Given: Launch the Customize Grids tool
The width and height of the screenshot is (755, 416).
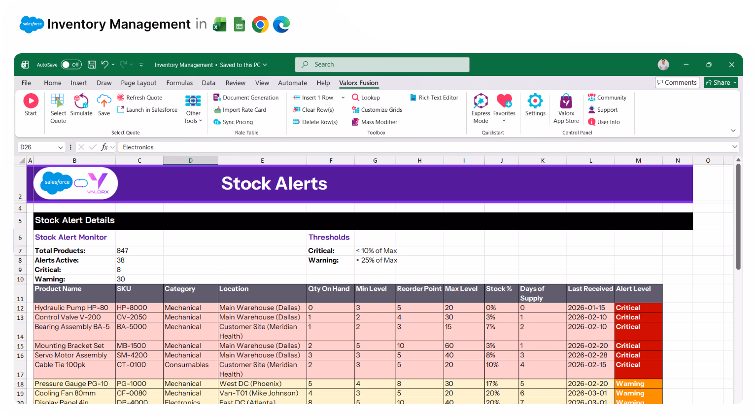Looking at the screenshot, I should (377, 109).
